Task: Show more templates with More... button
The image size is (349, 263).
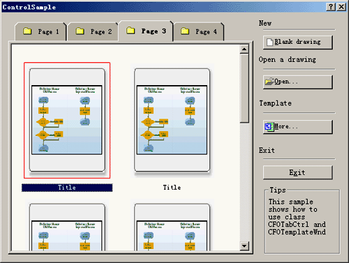Action: (x=298, y=127)
